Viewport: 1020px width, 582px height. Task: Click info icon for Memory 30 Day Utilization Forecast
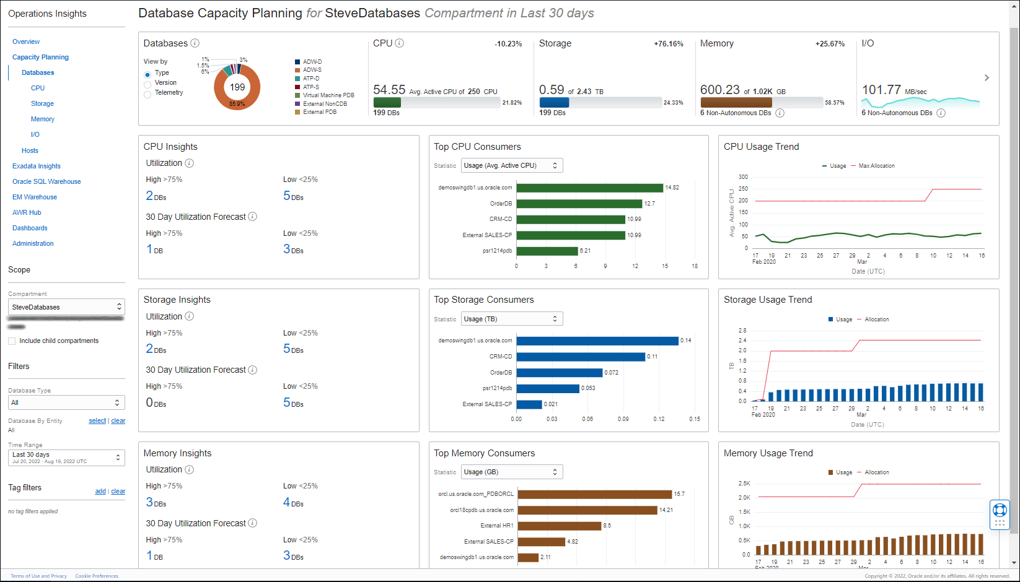coord(253,523)
